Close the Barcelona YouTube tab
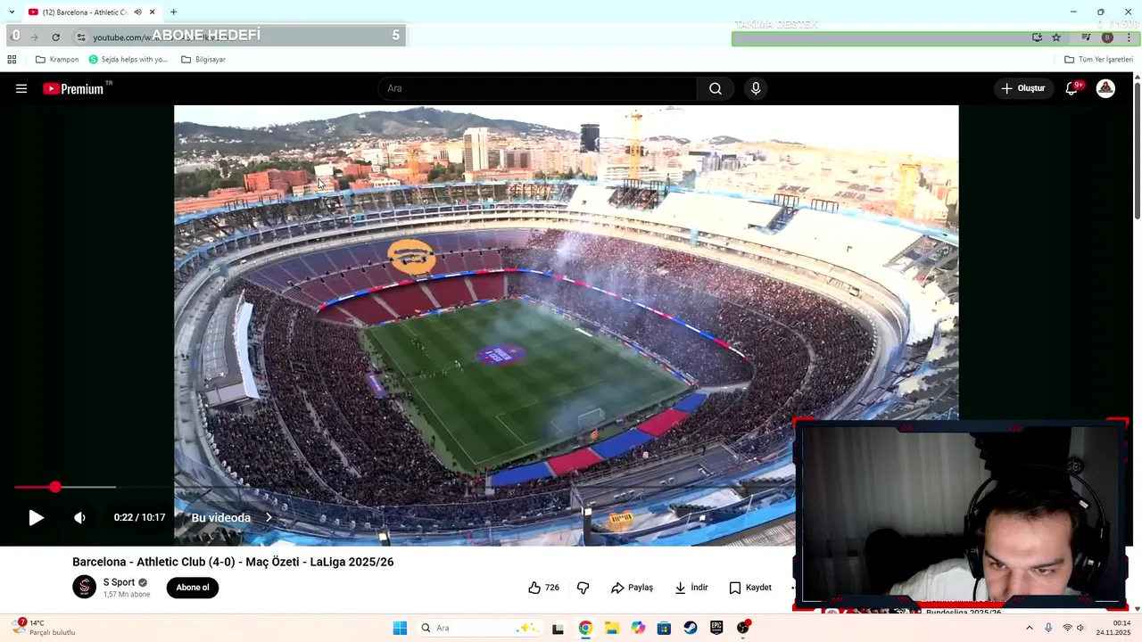 152,12
